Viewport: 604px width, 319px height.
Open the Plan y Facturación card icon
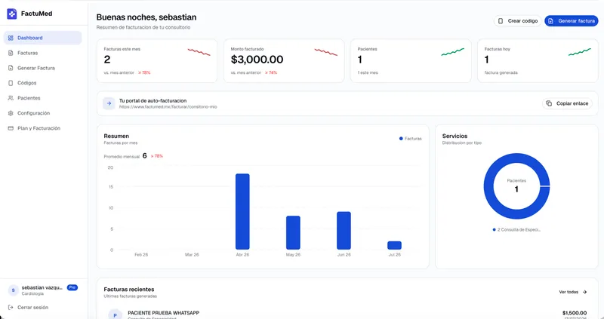[x=11, y=128]
